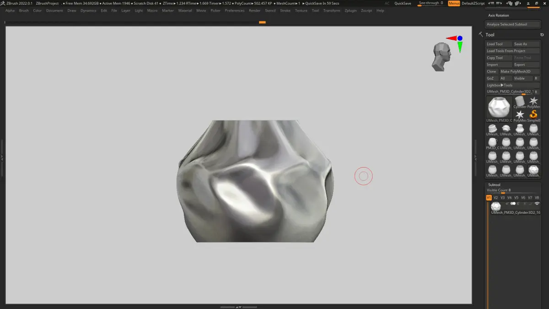Select the PM3D_C tool thumbnail
Screen dimensions: 549x309
click(492, 144)
